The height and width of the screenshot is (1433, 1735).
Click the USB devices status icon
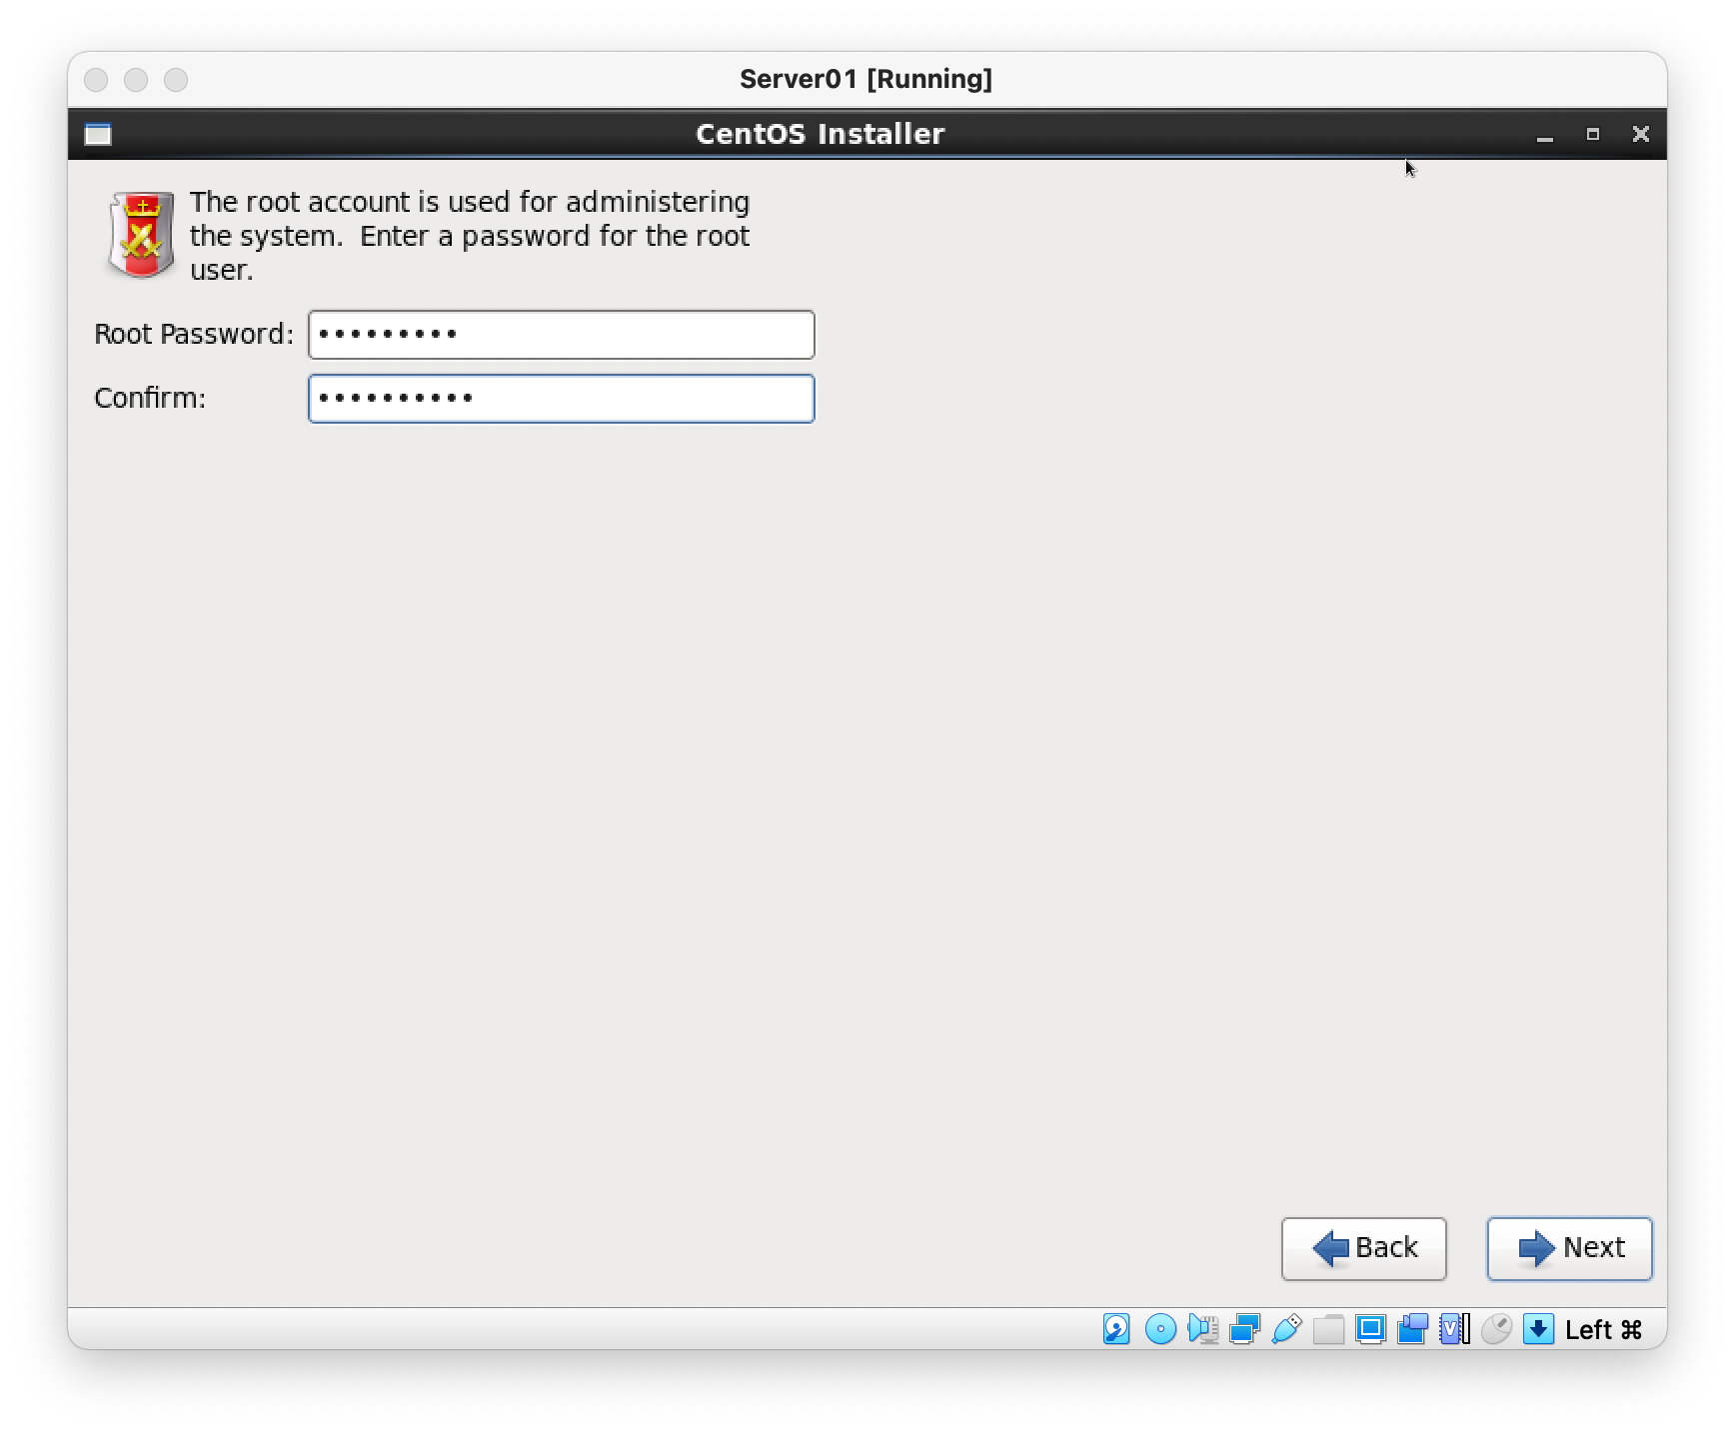pyautogui.click(x=1286, y=1329)
